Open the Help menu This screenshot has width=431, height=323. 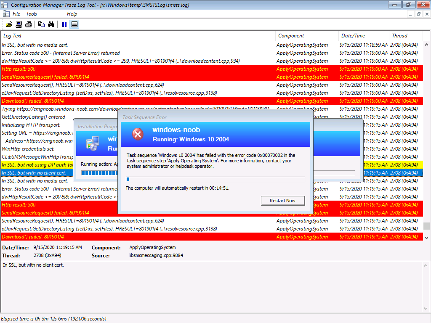[72, 14]
